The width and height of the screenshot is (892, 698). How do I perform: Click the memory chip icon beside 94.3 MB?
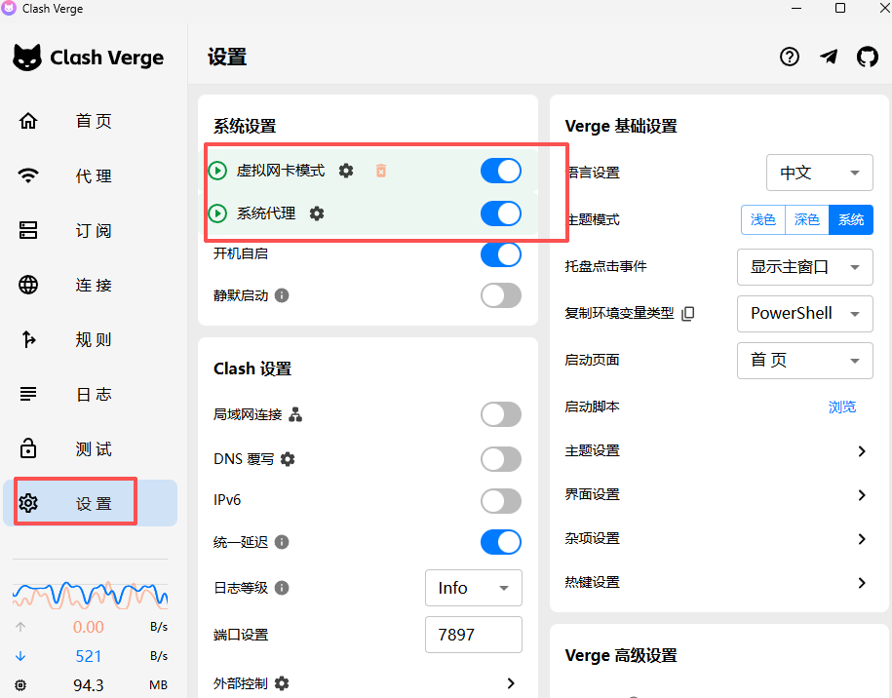pyautogui.click(x=20, y=685)
